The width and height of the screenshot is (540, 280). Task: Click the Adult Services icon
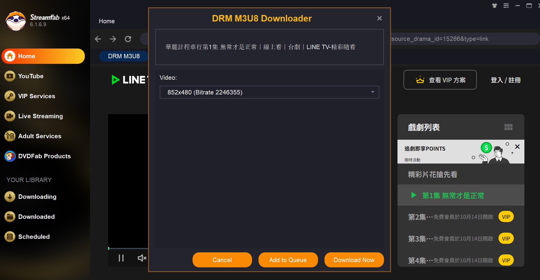10,136
